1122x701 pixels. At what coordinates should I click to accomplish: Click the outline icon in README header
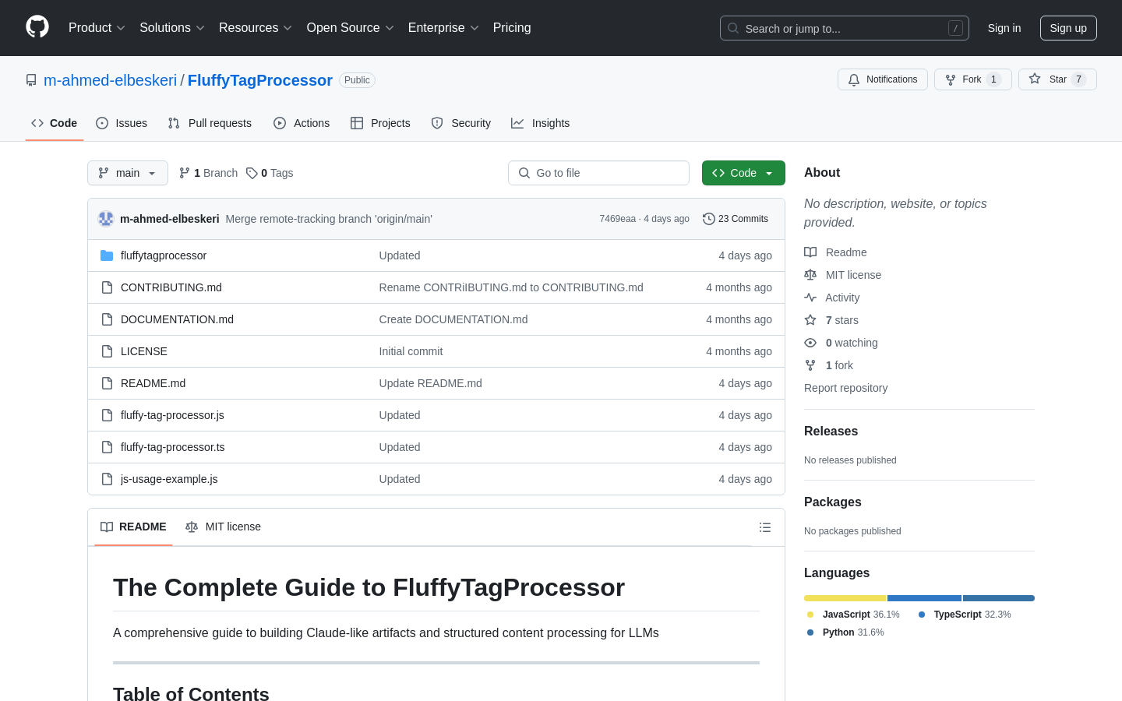point(765,527)
